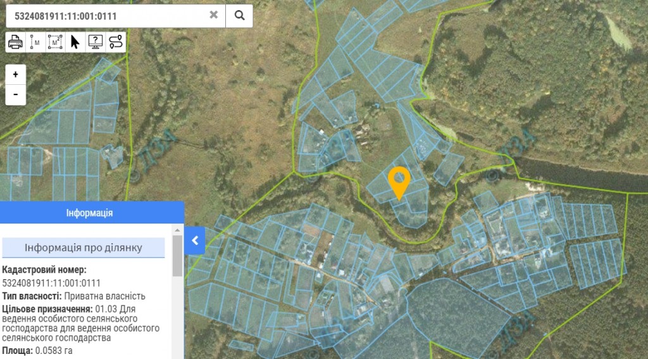The image size is (648, 359).
Task: Select the area measurement tool
Action: point(56,42)
